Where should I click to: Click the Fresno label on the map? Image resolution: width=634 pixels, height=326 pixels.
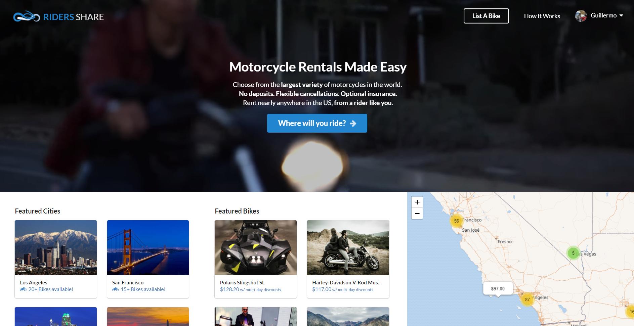pos(505,242)
